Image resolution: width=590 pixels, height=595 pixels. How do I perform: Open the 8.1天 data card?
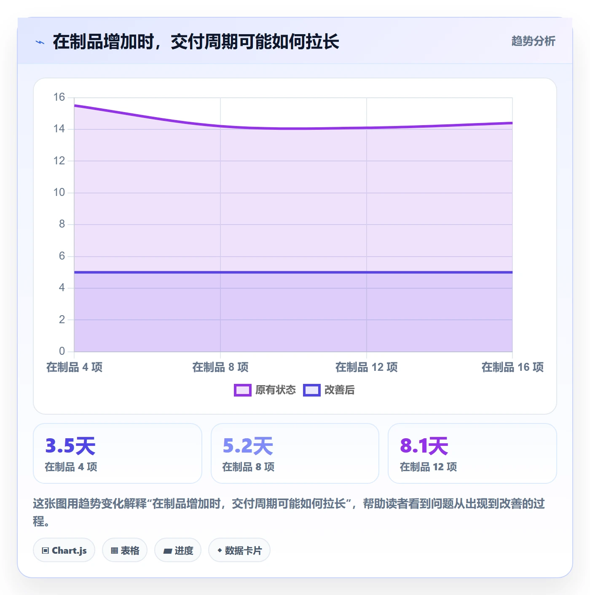(472, 453)
